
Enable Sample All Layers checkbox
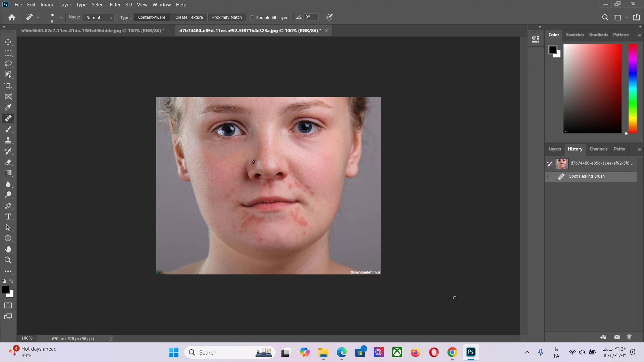252,17
